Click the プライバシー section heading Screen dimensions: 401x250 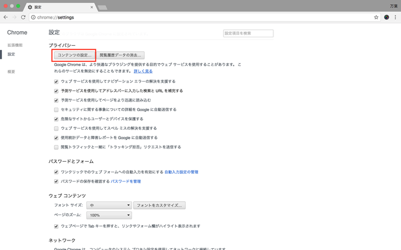pos(62,45)
